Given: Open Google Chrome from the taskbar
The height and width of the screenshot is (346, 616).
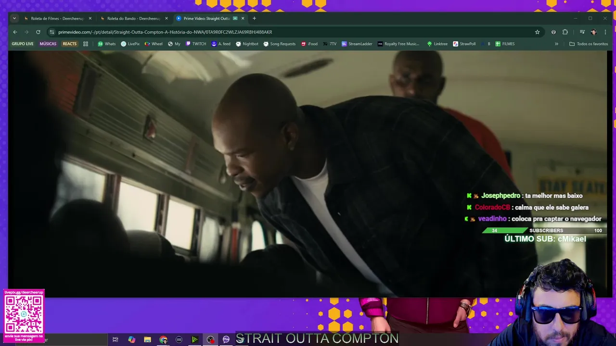Looking at the screenshot, I should tap(163, 339).
